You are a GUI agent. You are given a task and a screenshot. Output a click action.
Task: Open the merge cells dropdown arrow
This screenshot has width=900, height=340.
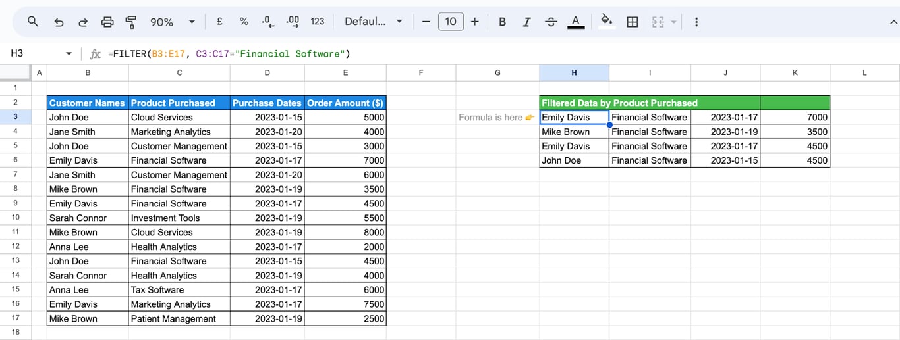673,22
